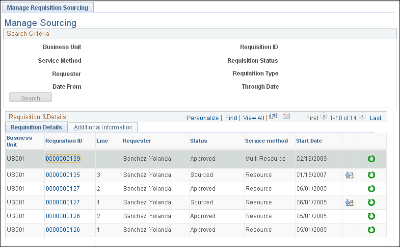The width and height of the screenshot is (400, 247).
Task: Click 'Requisition Status' field label
Action: pos(253,61)
